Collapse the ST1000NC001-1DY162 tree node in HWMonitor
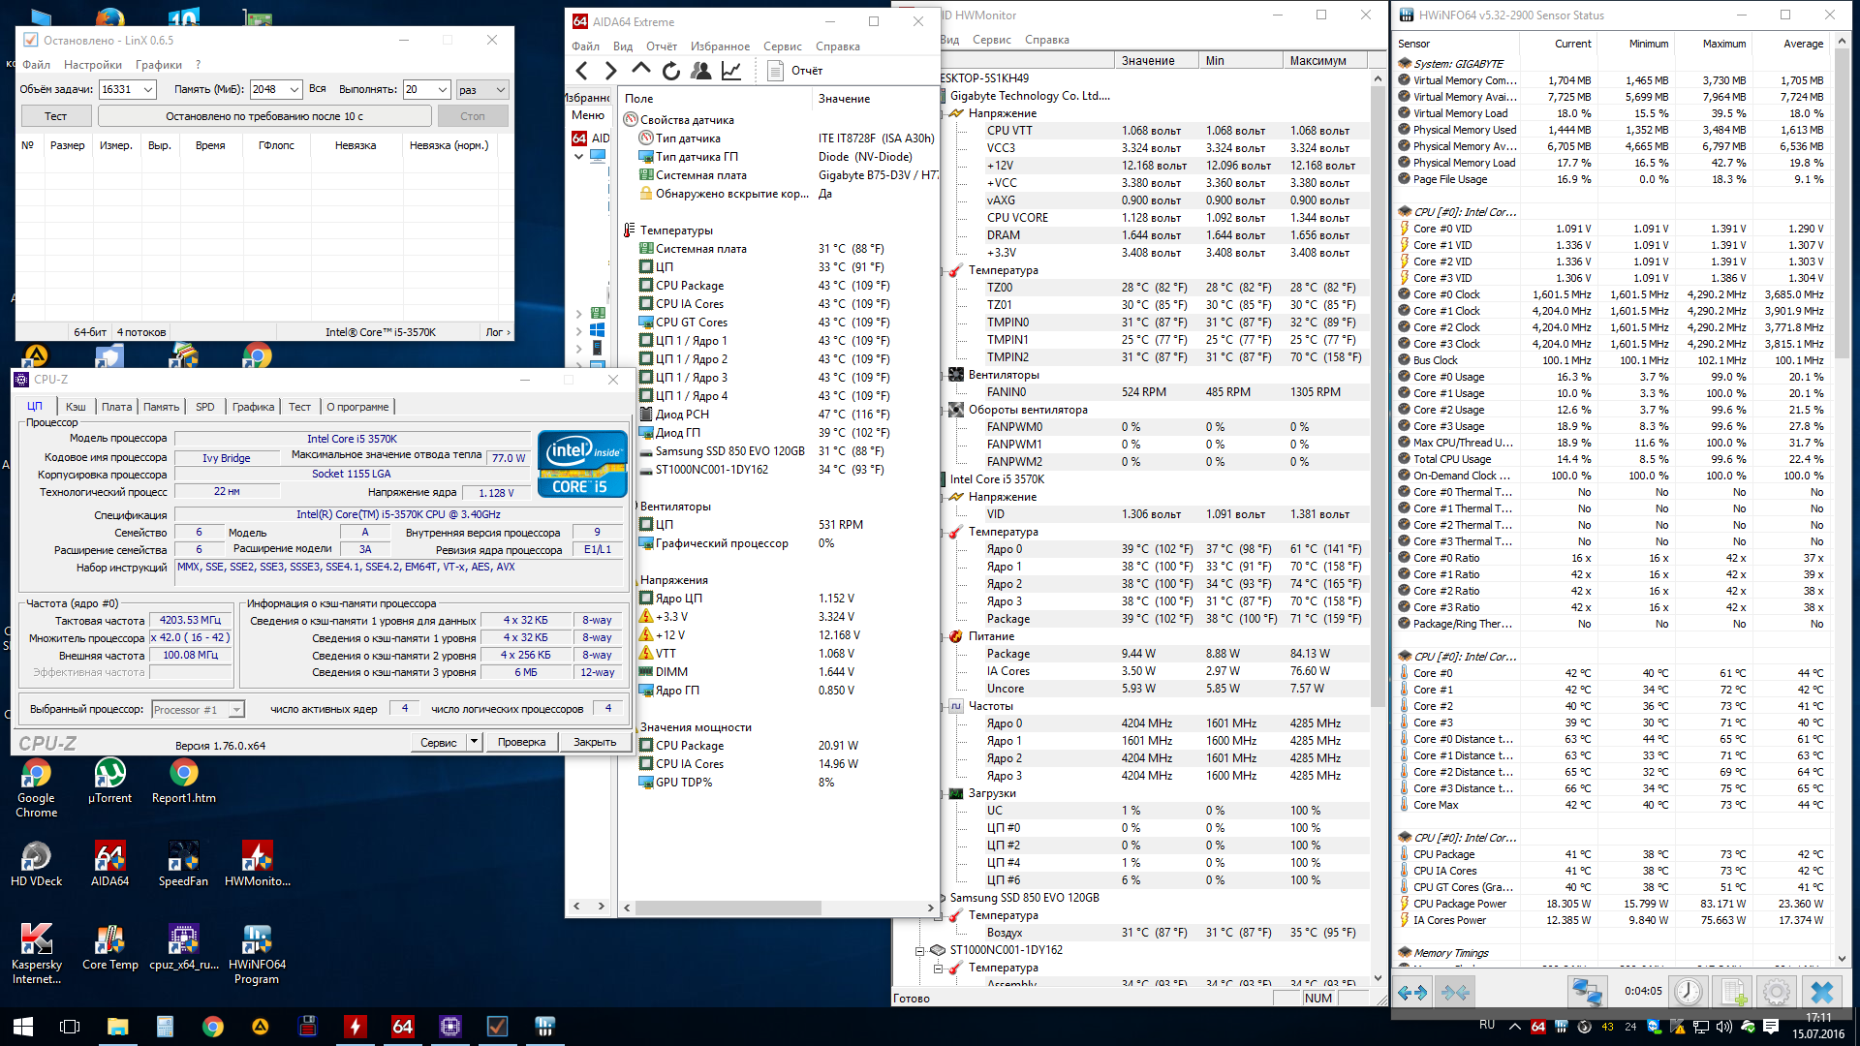The image size is (1860, 1046). pos(920,950)
